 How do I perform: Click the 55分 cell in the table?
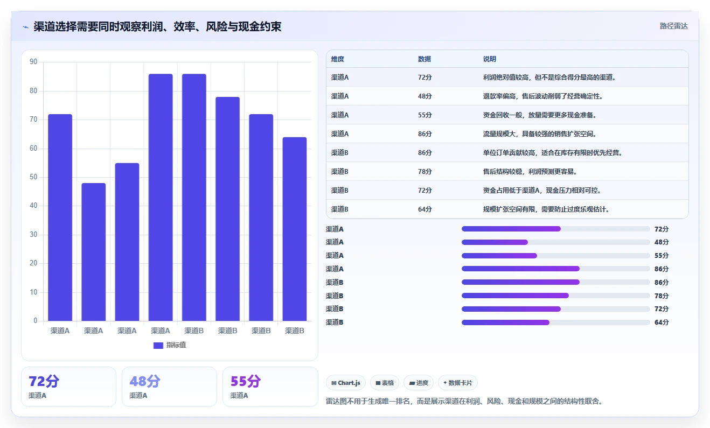425,115
